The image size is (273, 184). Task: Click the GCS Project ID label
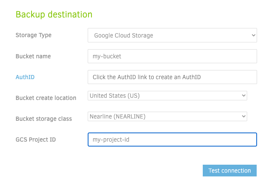click(x=36, y=140)
